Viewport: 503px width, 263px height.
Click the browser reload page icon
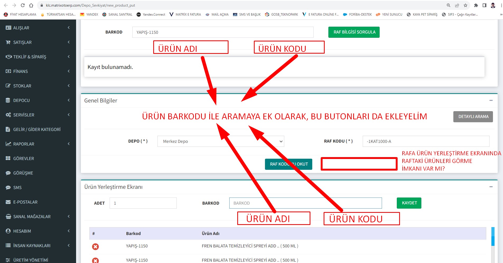[x=23, y=5]
